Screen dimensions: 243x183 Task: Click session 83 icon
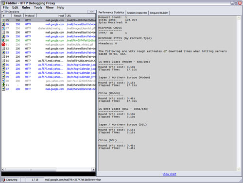(x=3, y=52)
